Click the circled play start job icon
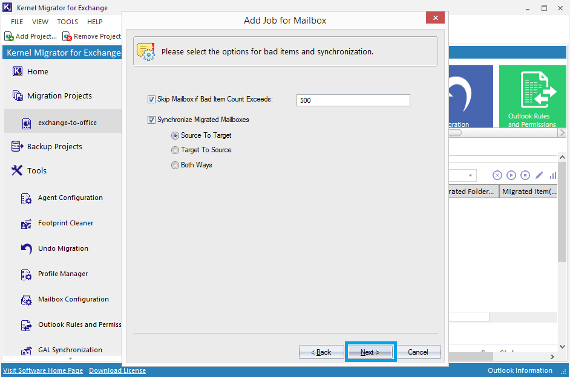The image size is (570, 377). [x=511, y=176]
